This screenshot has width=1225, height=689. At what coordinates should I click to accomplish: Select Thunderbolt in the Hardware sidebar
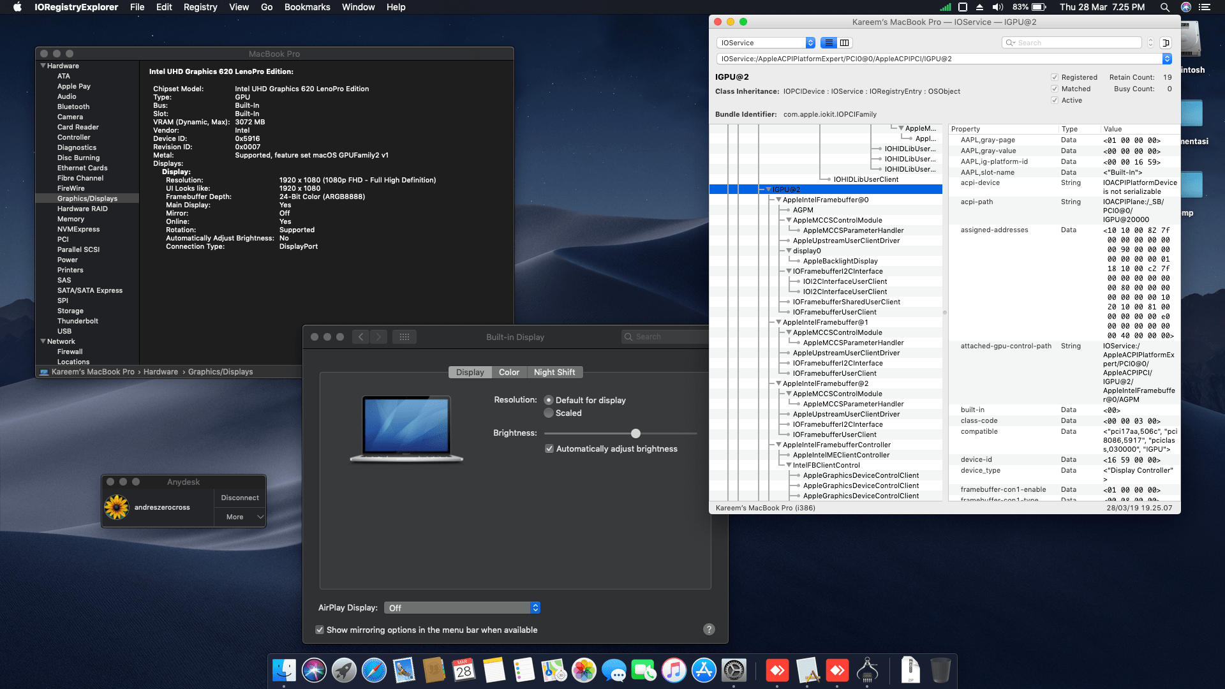point(78,321)
